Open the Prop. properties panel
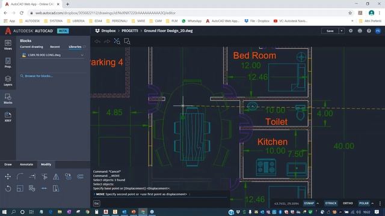The image size is (385, 216). coord(8,63)
